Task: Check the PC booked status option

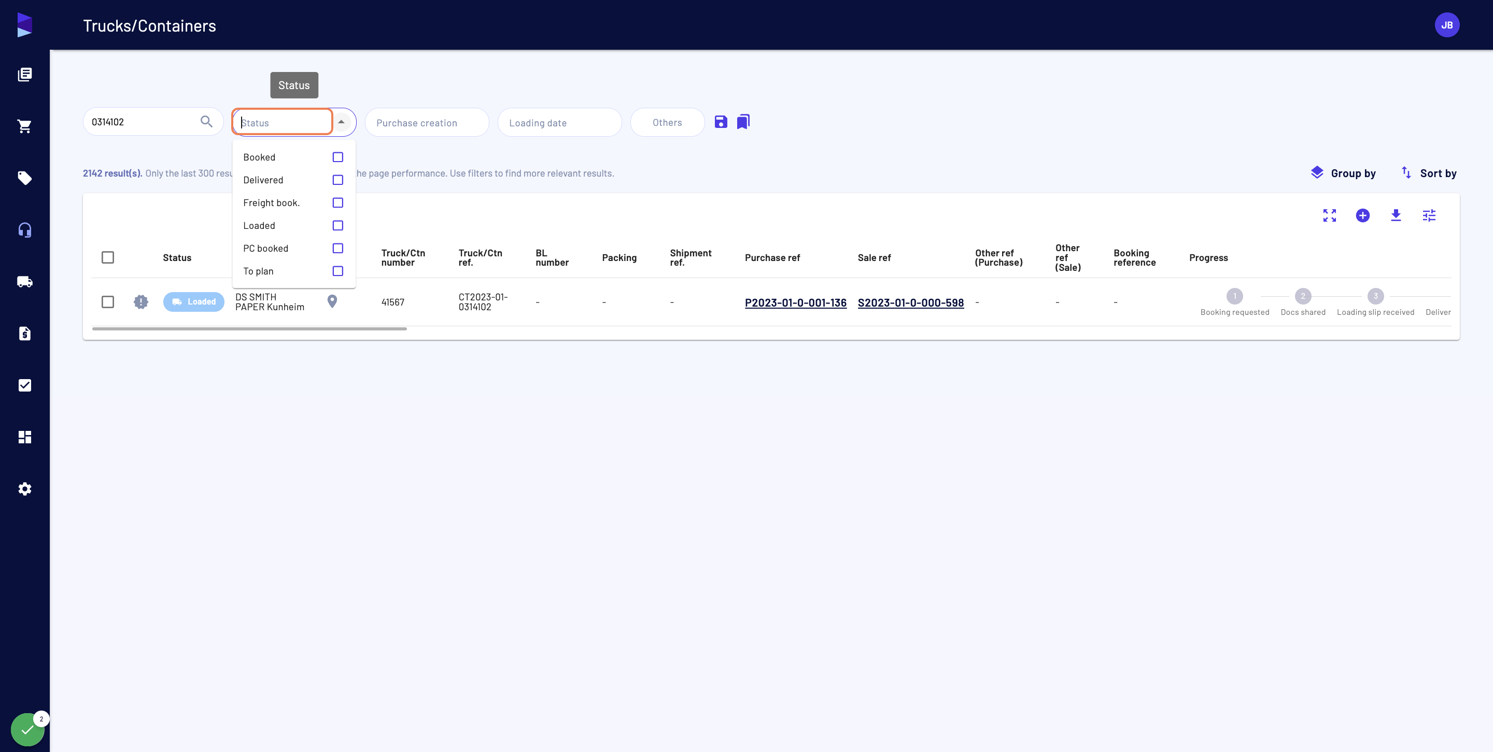Action: [338, 249]
